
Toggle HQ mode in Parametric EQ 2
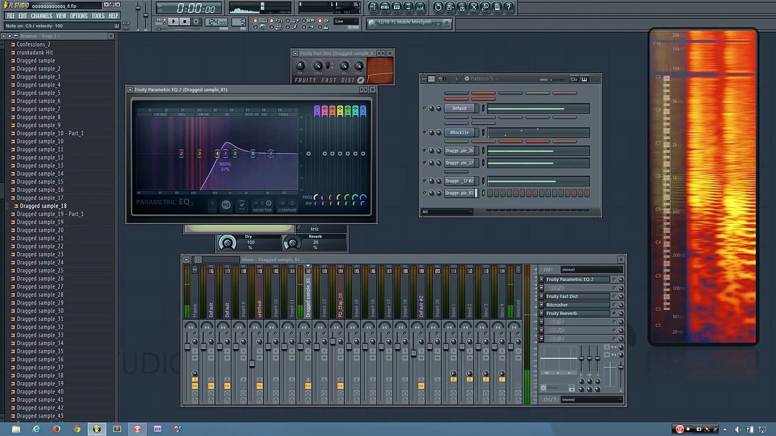tap(226, 205)
